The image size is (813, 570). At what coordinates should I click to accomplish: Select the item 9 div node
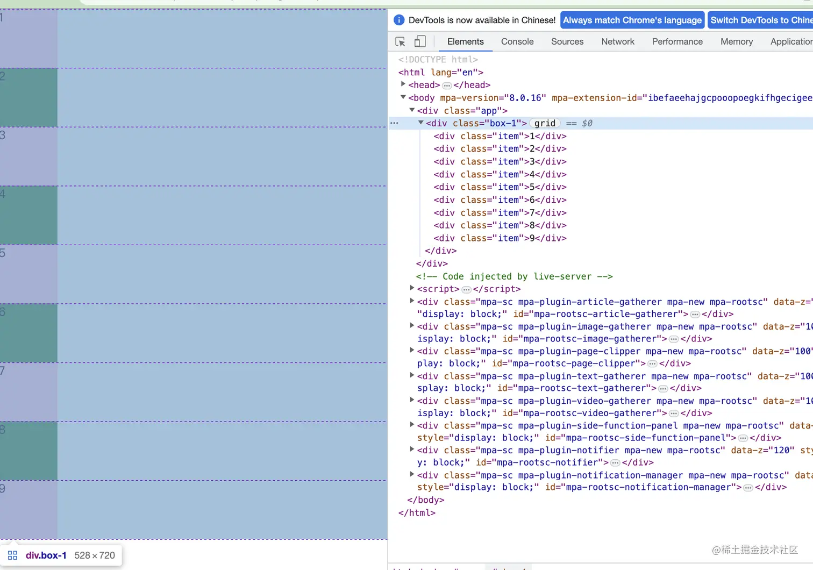click(500, 238)
